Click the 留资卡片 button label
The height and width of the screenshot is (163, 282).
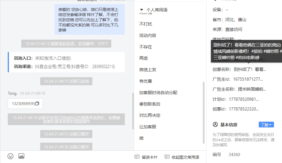click(150, 157)
